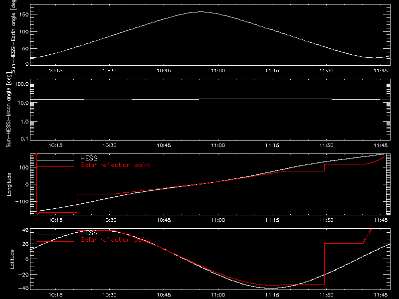Click 11:00 time label under Earth angle plot
This screenshot has width=399, height=299.
(218, 71)
